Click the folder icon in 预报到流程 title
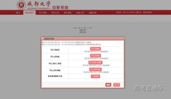 (43, 39)
